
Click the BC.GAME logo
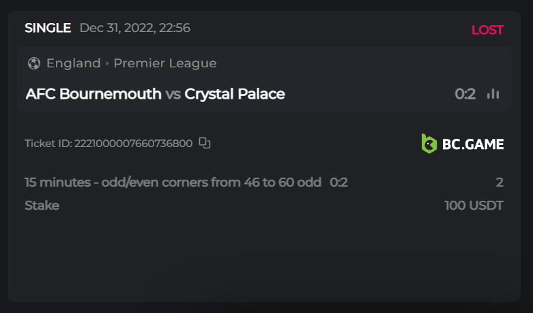pos(463,144)
